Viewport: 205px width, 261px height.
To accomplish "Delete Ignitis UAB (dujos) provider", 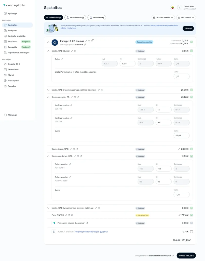I will coord(75,51).
